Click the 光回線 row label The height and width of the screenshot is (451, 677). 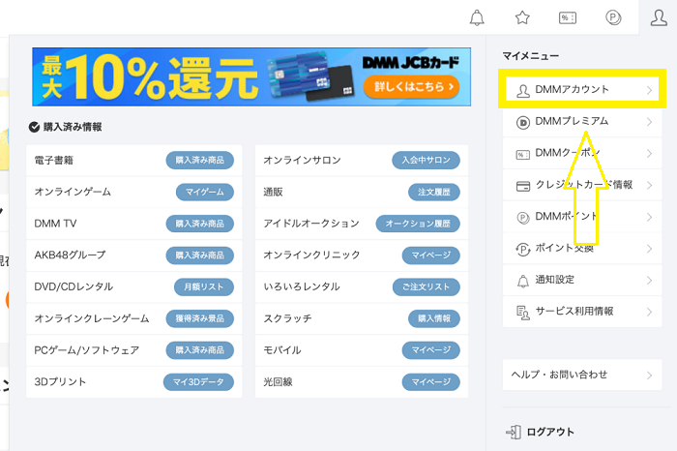[x=279, y=382]
